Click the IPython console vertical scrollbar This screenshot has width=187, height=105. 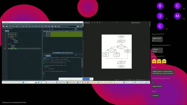coord(82,62)
